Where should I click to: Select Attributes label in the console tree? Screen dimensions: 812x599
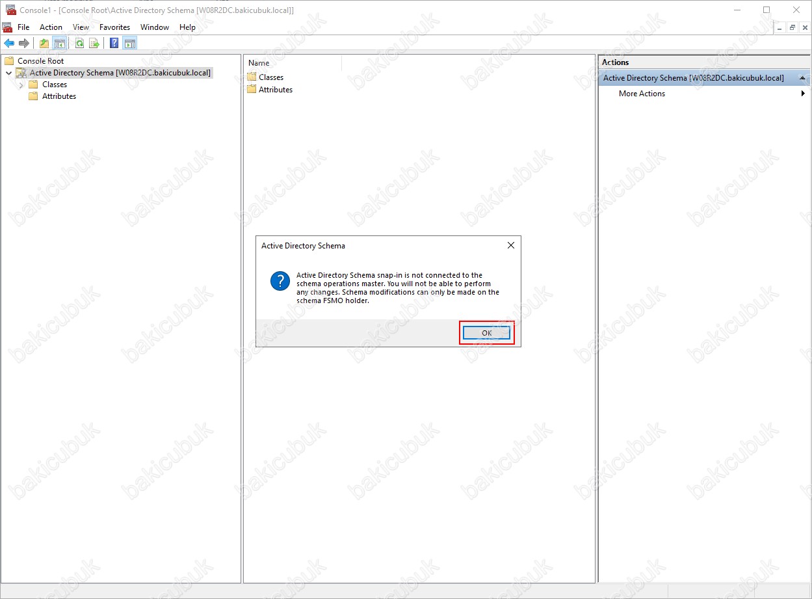pos(59,96)
